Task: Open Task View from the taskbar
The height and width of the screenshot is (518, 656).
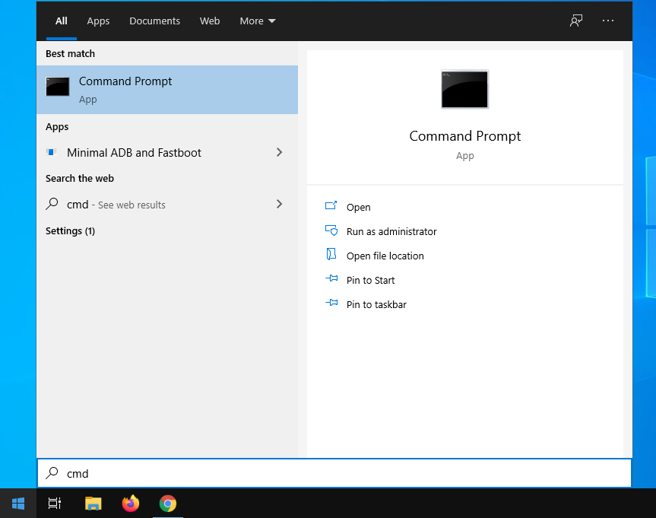Action: (x=55, y=504)
